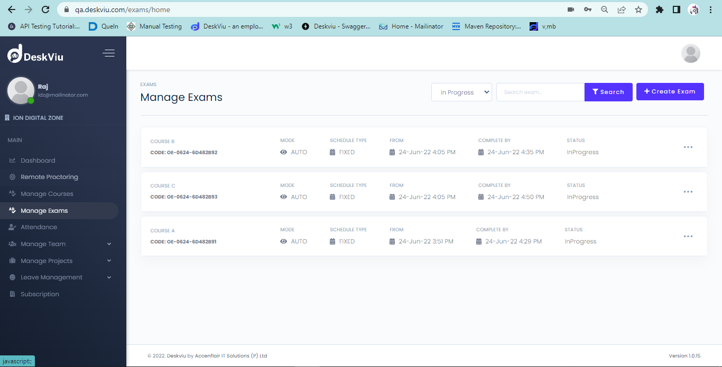The image size is (722, 367).
Task: Open the user avatar in top header
Action: [690, 53]
